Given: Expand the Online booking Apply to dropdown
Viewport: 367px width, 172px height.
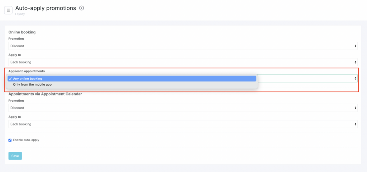Looking at the screenshot, I should coord(183,62).
